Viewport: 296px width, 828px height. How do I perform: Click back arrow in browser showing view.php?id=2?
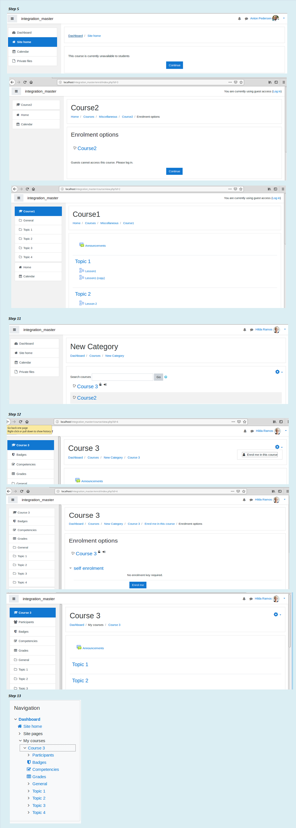(14, 189)
